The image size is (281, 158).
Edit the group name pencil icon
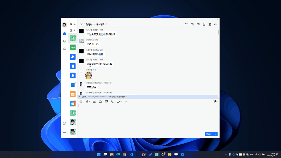coord(106,24)
